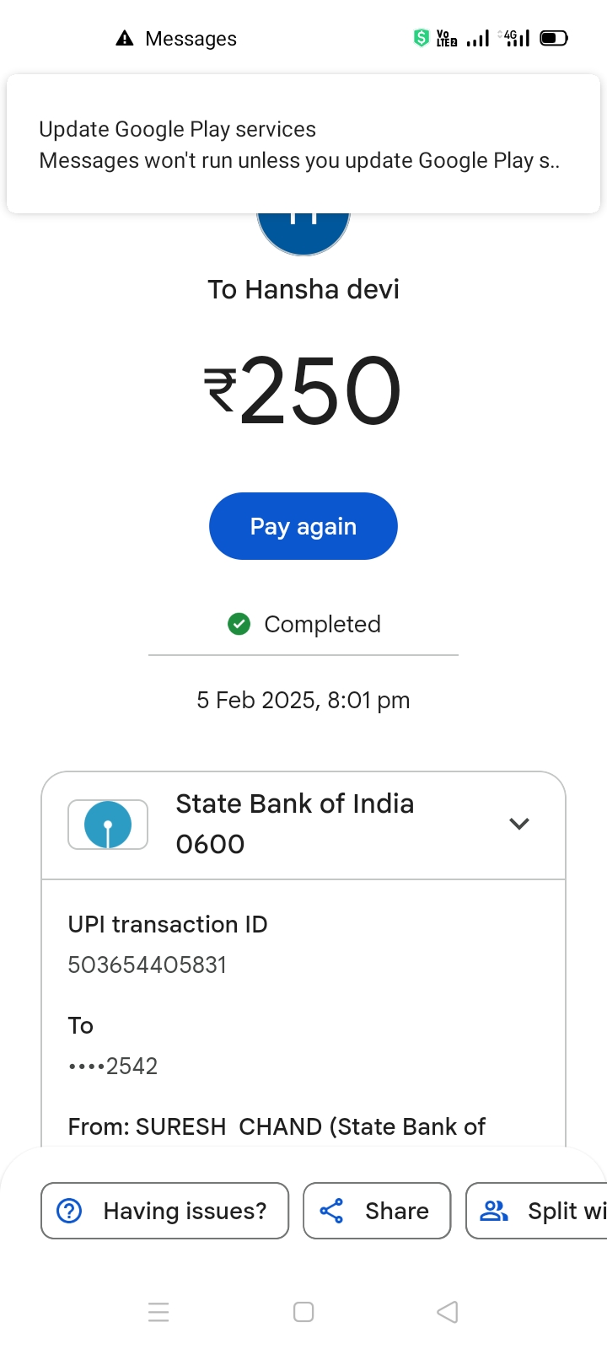Tap the question mark help icon
Screen dimensions: 607x1349
click(x=69, y=1211)
